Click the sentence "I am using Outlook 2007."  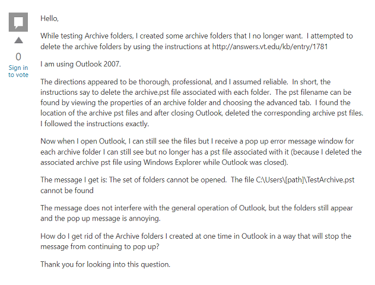click(81, 64)
